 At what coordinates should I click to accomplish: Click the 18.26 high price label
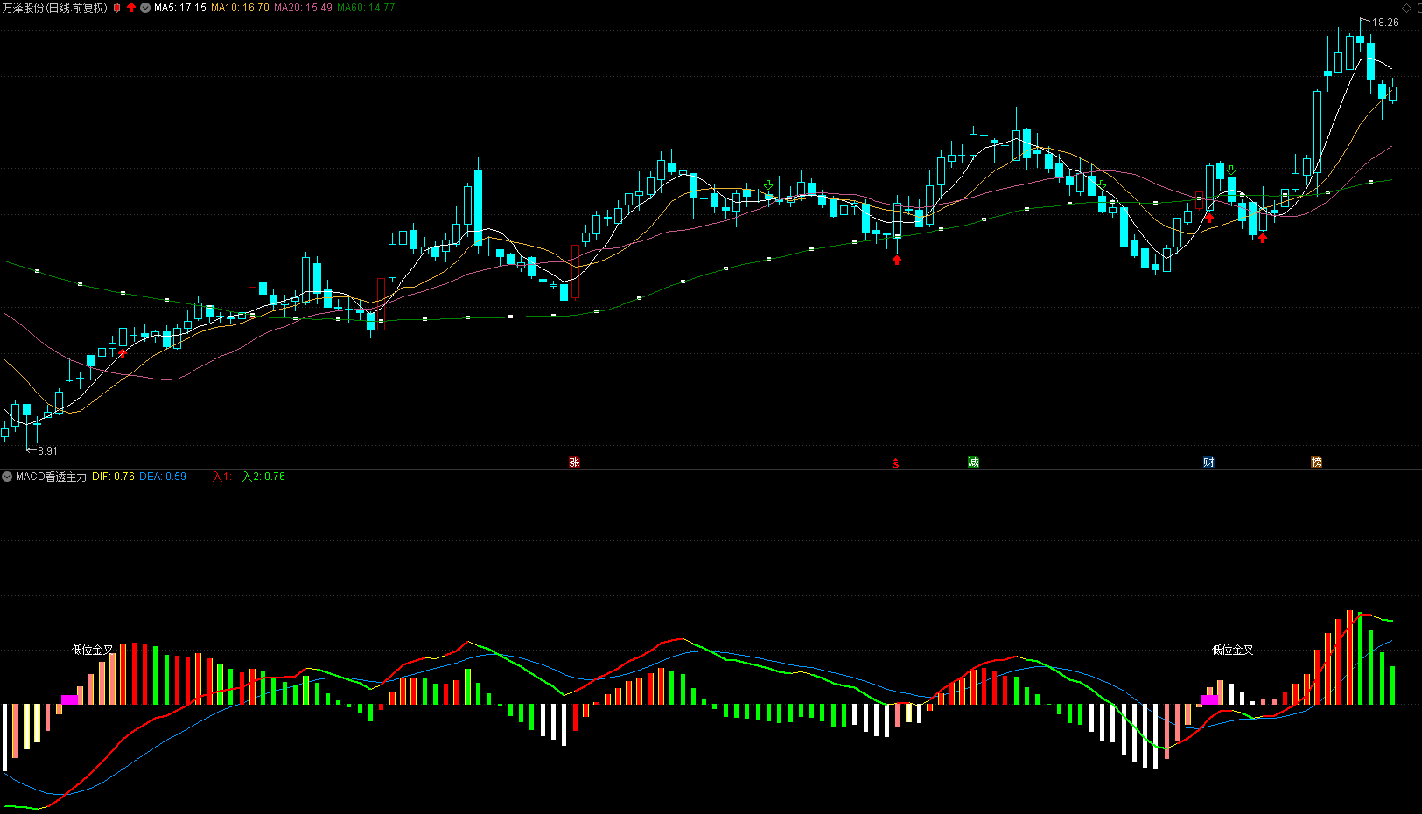(1385, 23)
